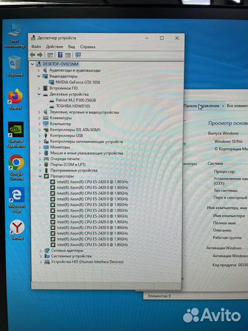This screenshot has width=248, height=331.
Task: Select Patriot M.2 P300 256GB disk
Action: [x=76, y=100]
